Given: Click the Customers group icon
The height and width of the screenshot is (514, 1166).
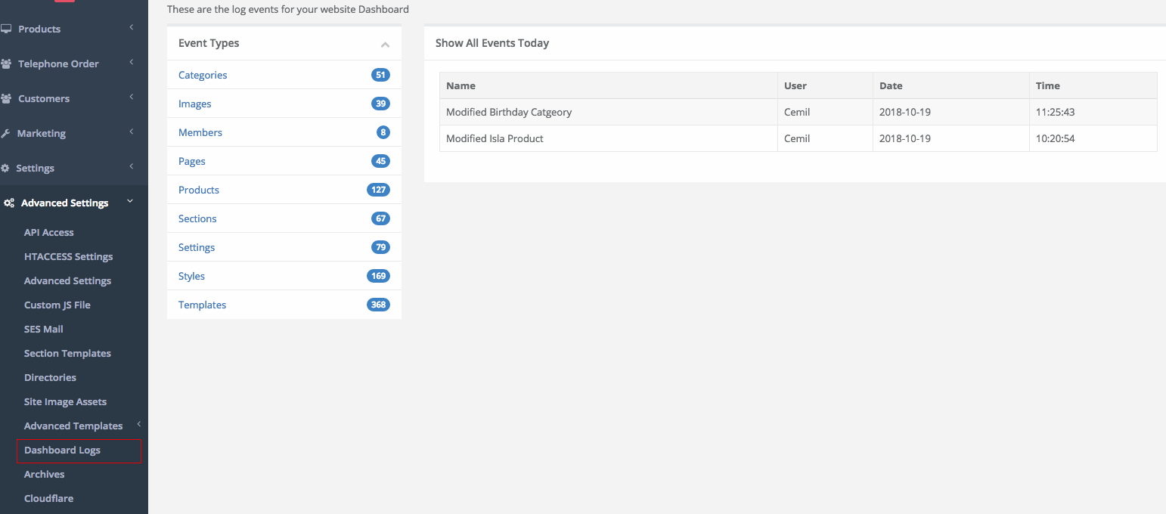Looking at the screenshot, I should [x=7, y=98].
